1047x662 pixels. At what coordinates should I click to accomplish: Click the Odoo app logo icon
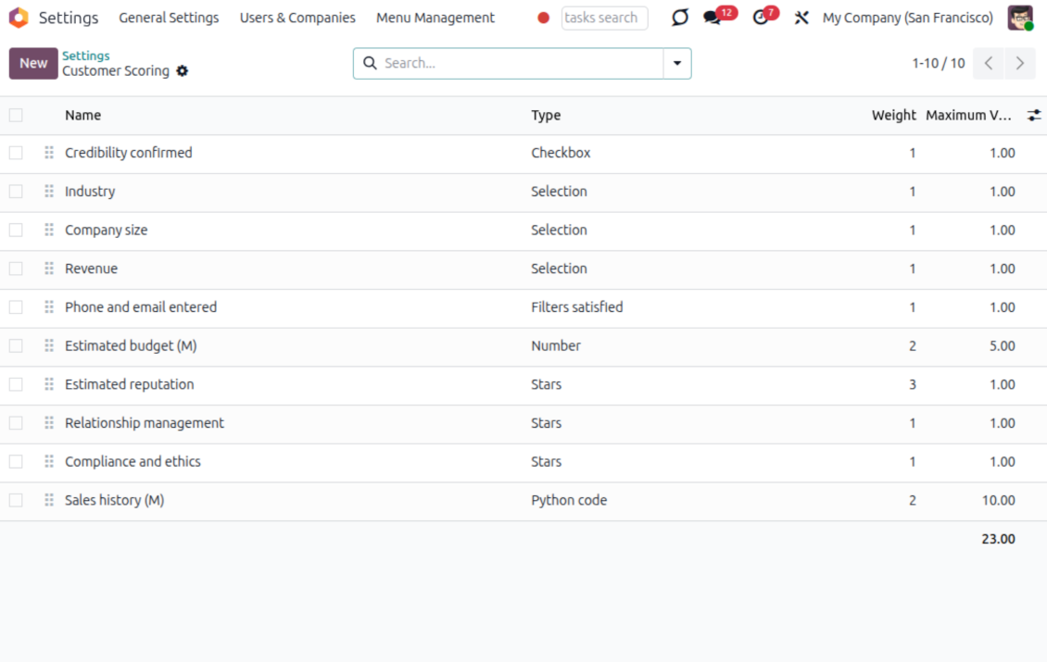pos(19,18)
